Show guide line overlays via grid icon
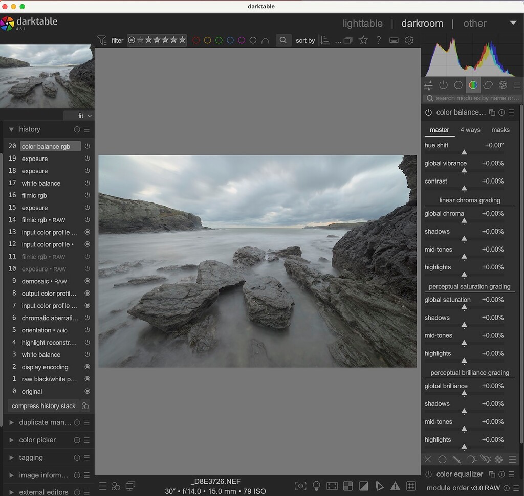The image size is (524, 496). (x=411, y=486)
